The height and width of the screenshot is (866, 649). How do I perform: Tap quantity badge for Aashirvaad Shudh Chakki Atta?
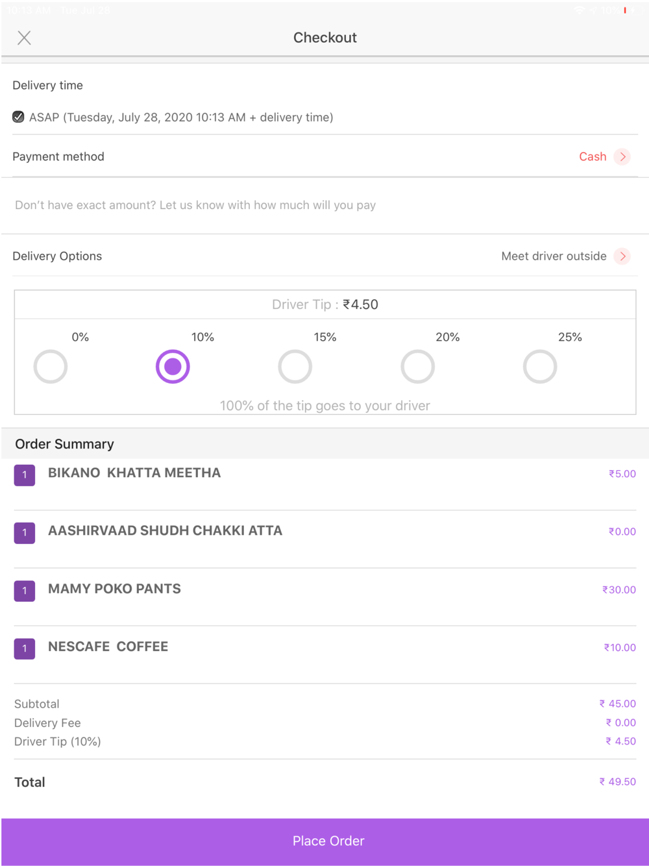[x=25, y=533]
